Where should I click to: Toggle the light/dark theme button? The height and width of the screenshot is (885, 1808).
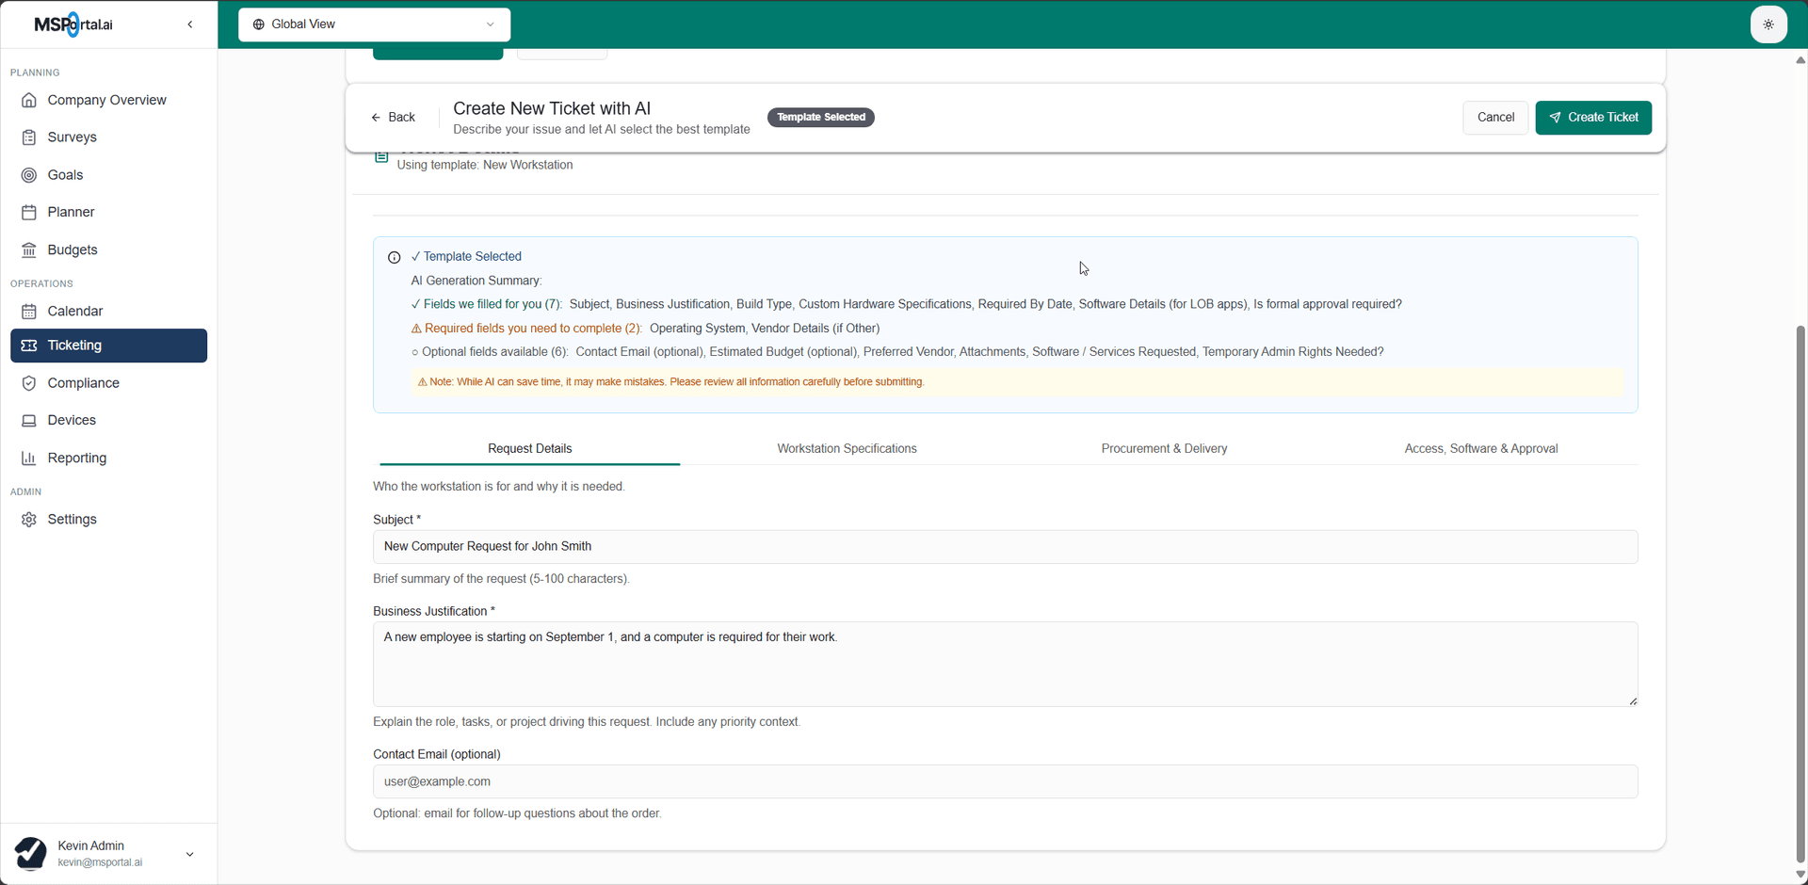(x=1768, y=24)
